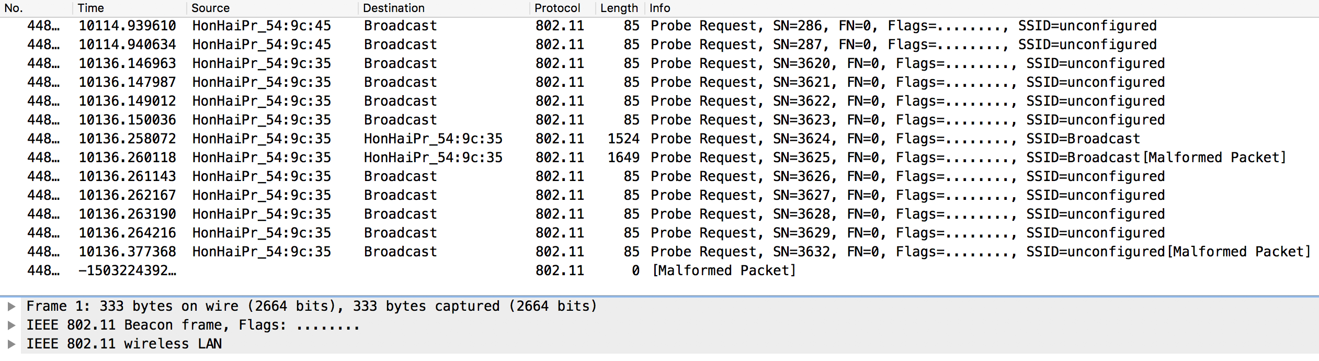Sort by the Length column header
This screenshot has height=361, width=1319.
pyautogui.click(x=620, y=8)
